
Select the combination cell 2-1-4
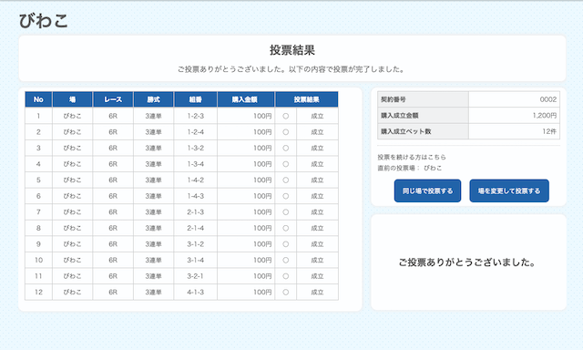coord(196,228)
